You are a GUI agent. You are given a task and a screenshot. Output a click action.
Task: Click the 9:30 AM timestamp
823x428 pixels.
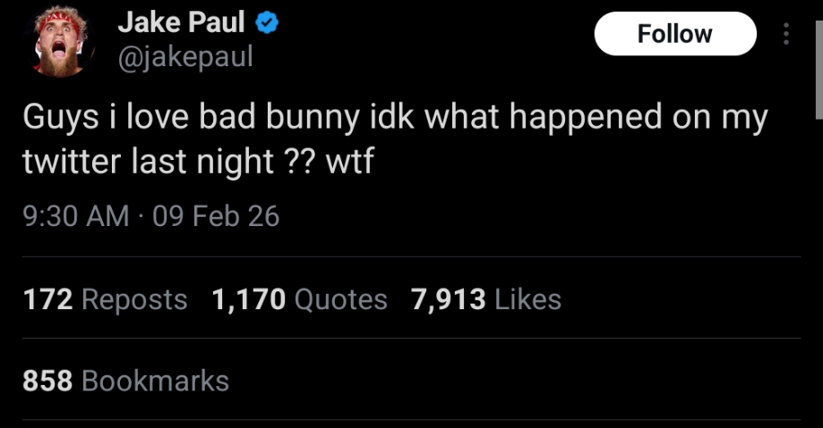[x=75, y=215]
